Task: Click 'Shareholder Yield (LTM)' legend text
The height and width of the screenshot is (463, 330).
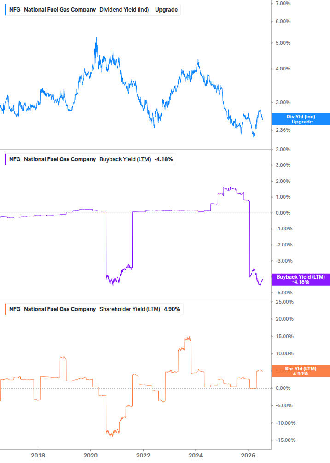Action: [130, 309]
